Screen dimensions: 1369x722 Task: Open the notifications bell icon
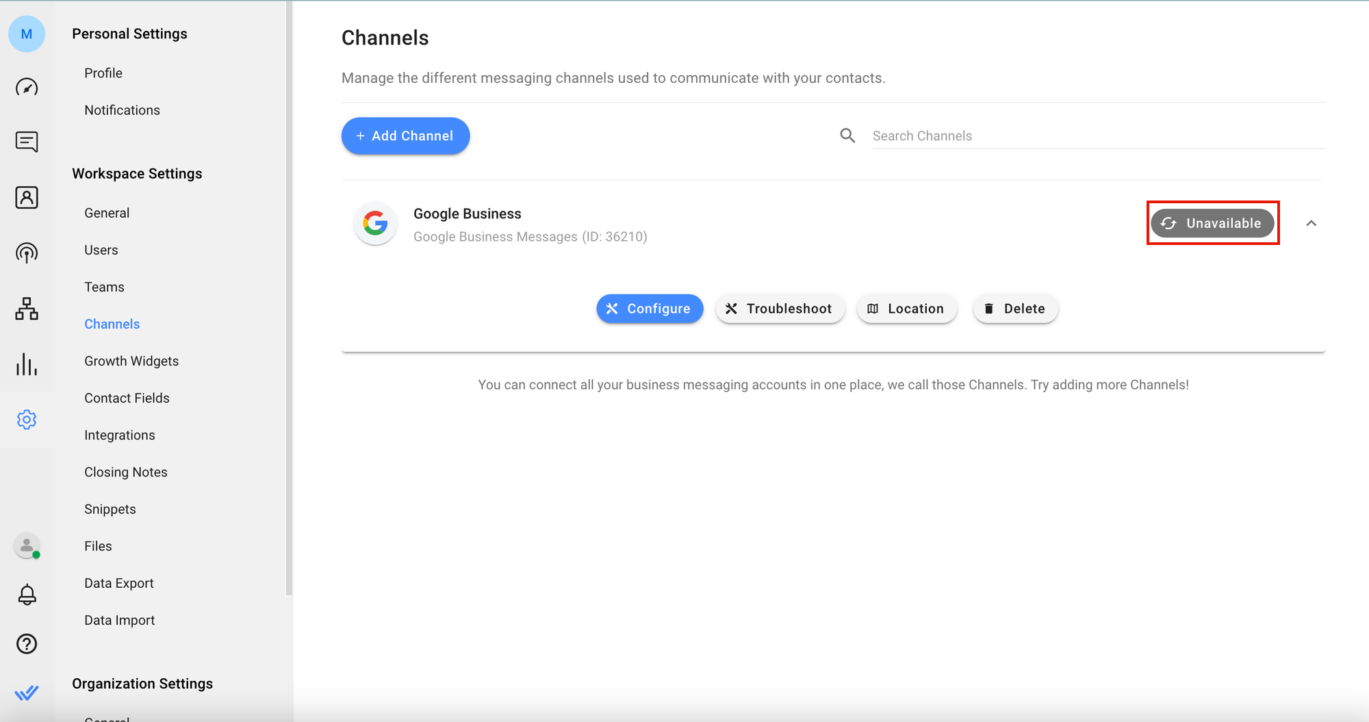coord(27,595)
